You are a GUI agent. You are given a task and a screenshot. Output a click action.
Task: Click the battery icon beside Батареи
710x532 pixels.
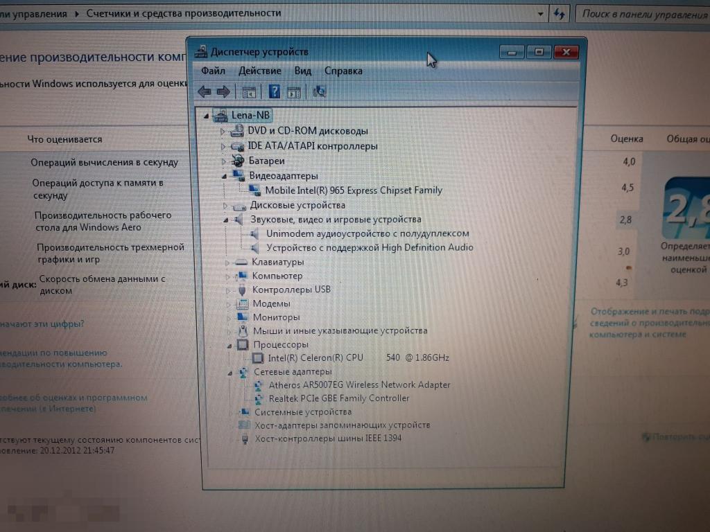click(238, 161)
